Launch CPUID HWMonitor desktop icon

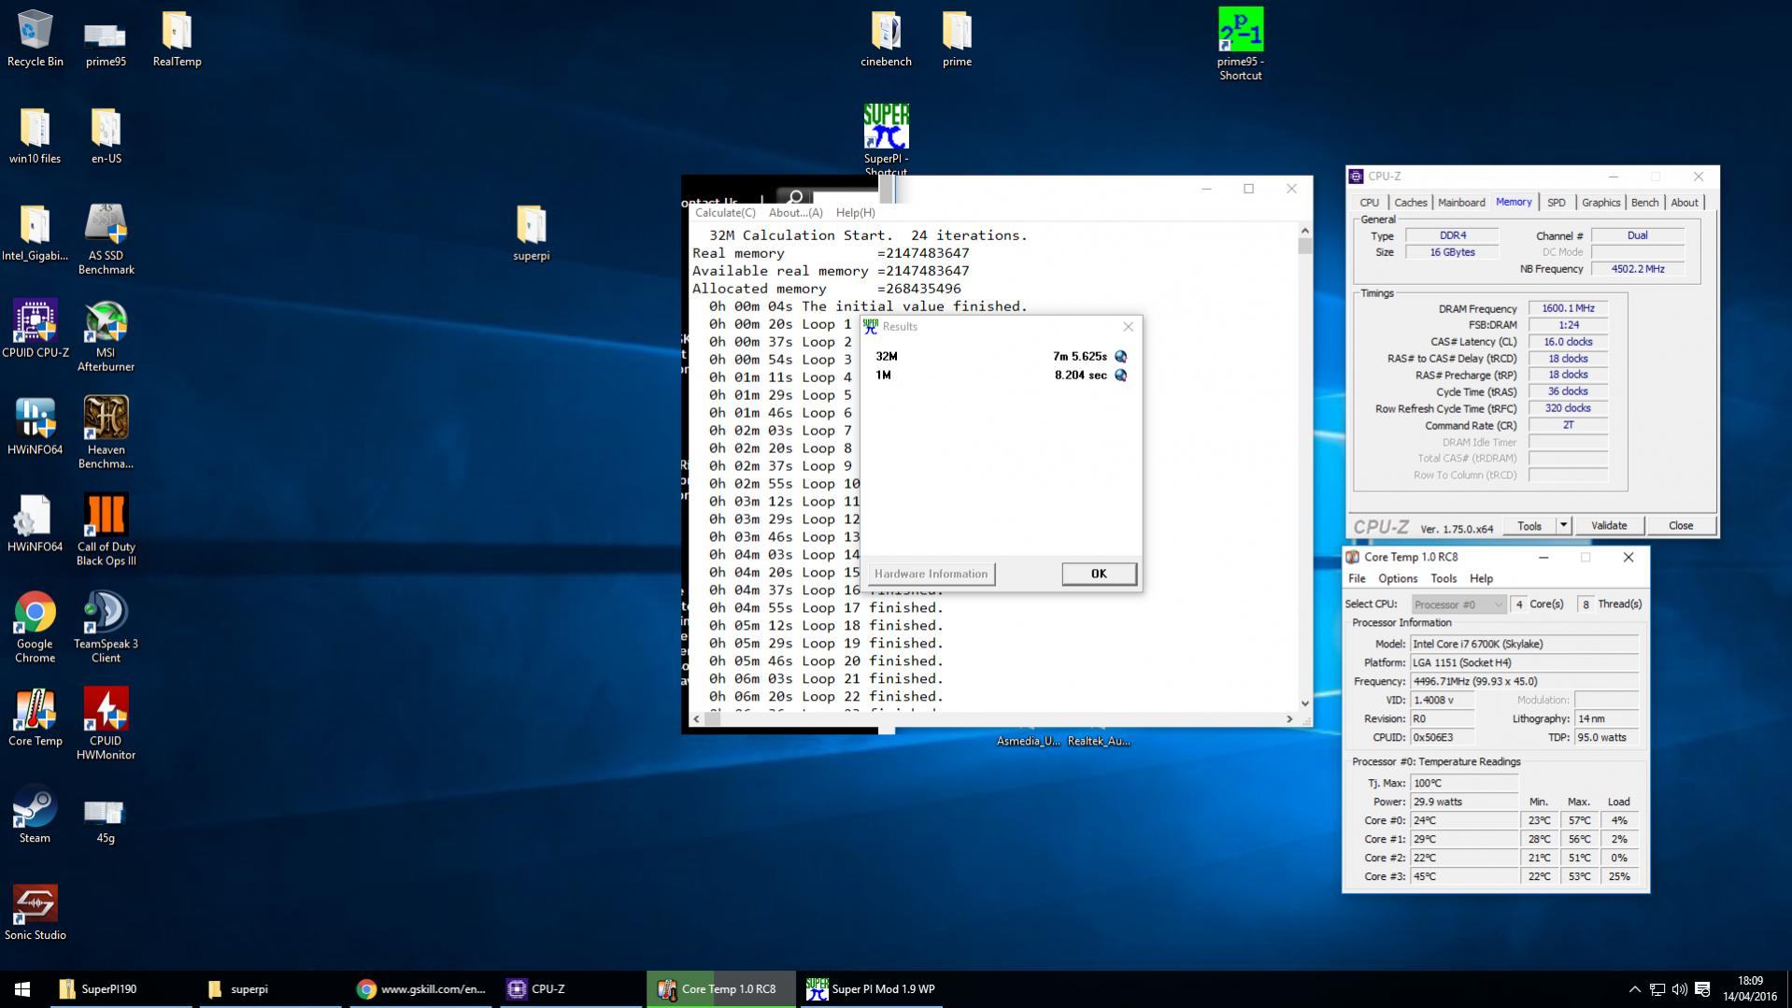coord(106,725)
